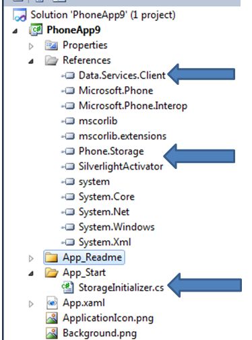Viewport: 252px width, 340px height.
Task: Click the App.xaml file icon
Action: pyautogui.click(x=52, y=303)
